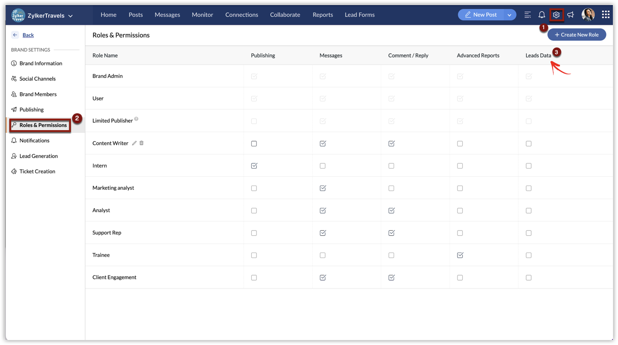Click the Client Engagement role name

(115, 277)
